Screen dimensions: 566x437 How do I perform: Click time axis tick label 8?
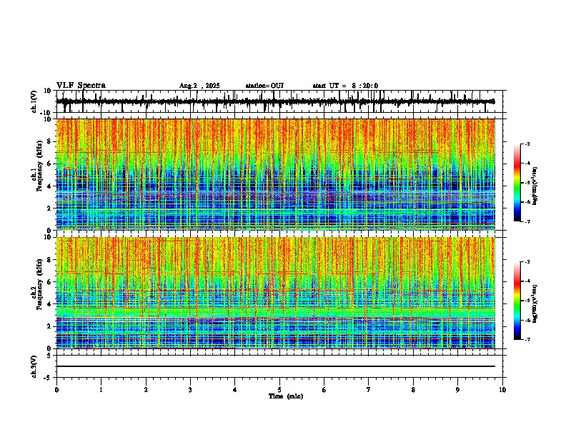[x=413, y=390]
